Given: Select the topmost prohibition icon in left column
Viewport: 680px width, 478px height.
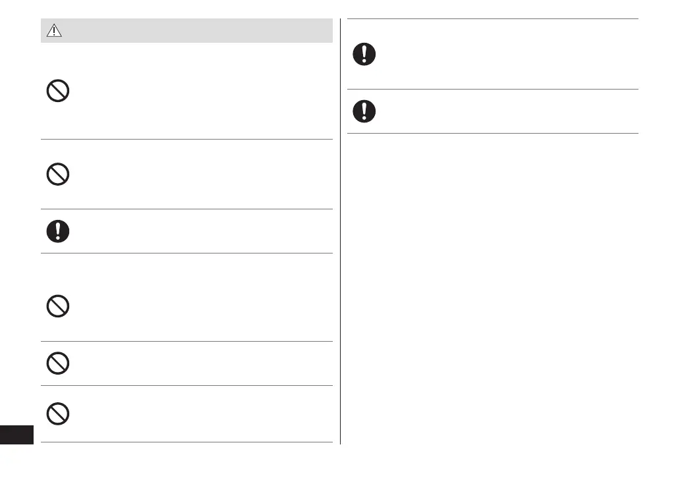Looking at the screenshot, I should click(58, 91).
